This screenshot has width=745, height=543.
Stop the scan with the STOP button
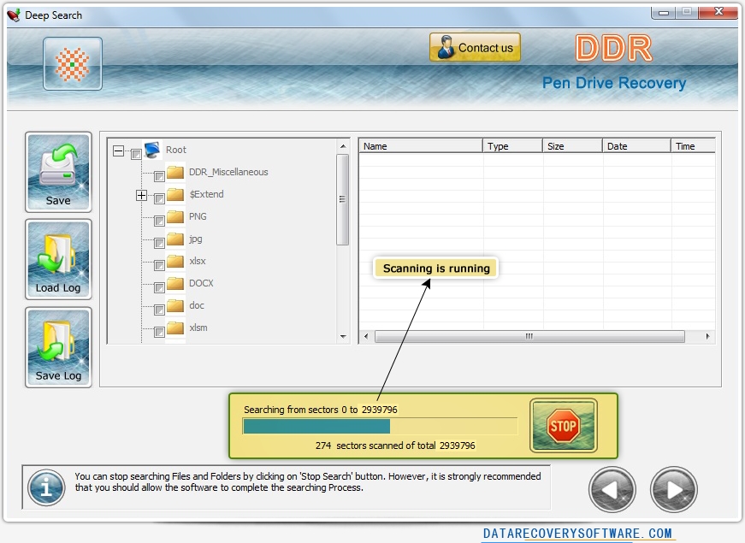click(563, 426)
